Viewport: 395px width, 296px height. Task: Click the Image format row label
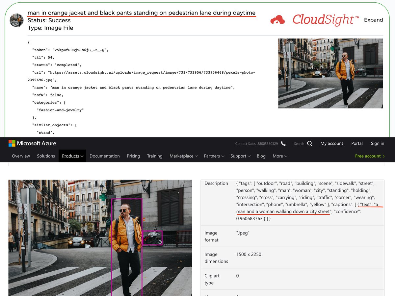pos(211,236)
